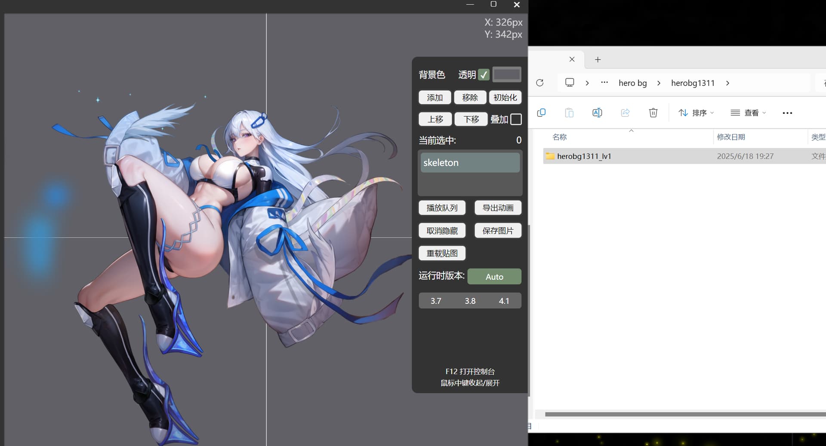This screenshot has width=826, height=446.
Task: Sort by the 类型 type column
Action: pyautogui.click(x=818, y=137)
